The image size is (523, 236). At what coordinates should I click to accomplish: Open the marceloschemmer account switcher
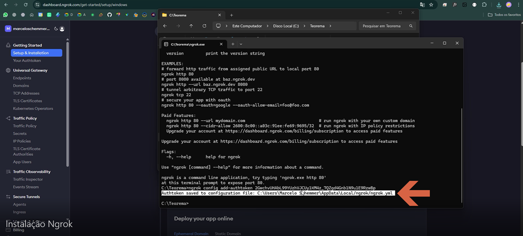[27, 29]
